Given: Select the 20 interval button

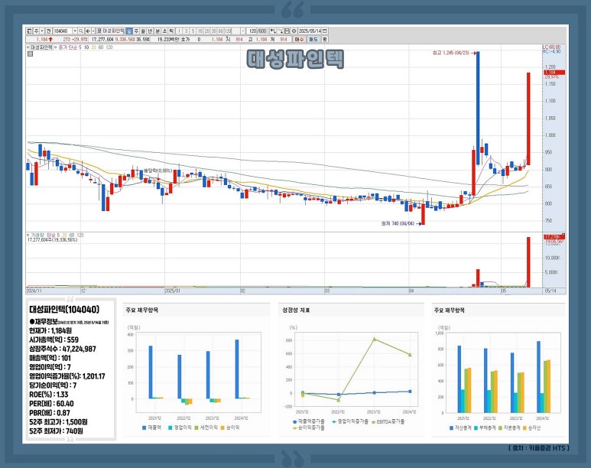Looking at the screenshot, I should point(207,31).
